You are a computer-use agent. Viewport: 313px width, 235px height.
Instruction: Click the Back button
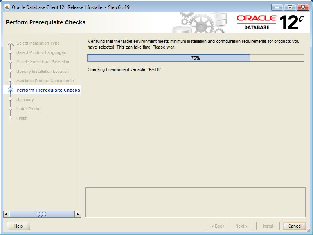point(218,226)
